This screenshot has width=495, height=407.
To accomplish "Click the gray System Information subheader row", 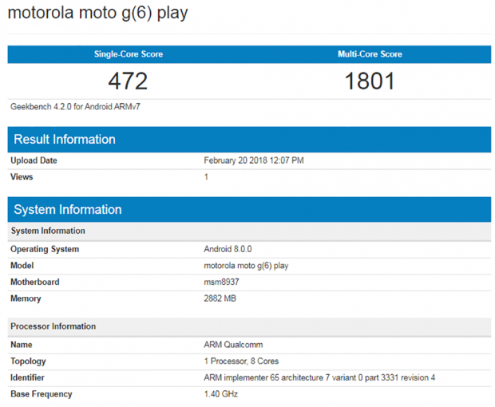I will pos(48,231).
